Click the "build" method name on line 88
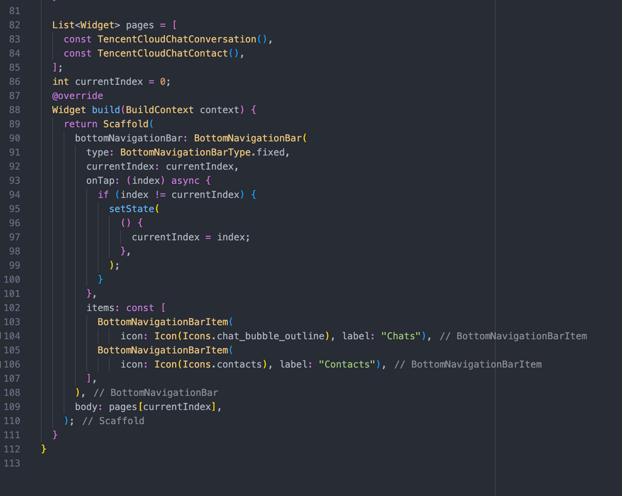 pyautogui.click(x=106, y=110)
